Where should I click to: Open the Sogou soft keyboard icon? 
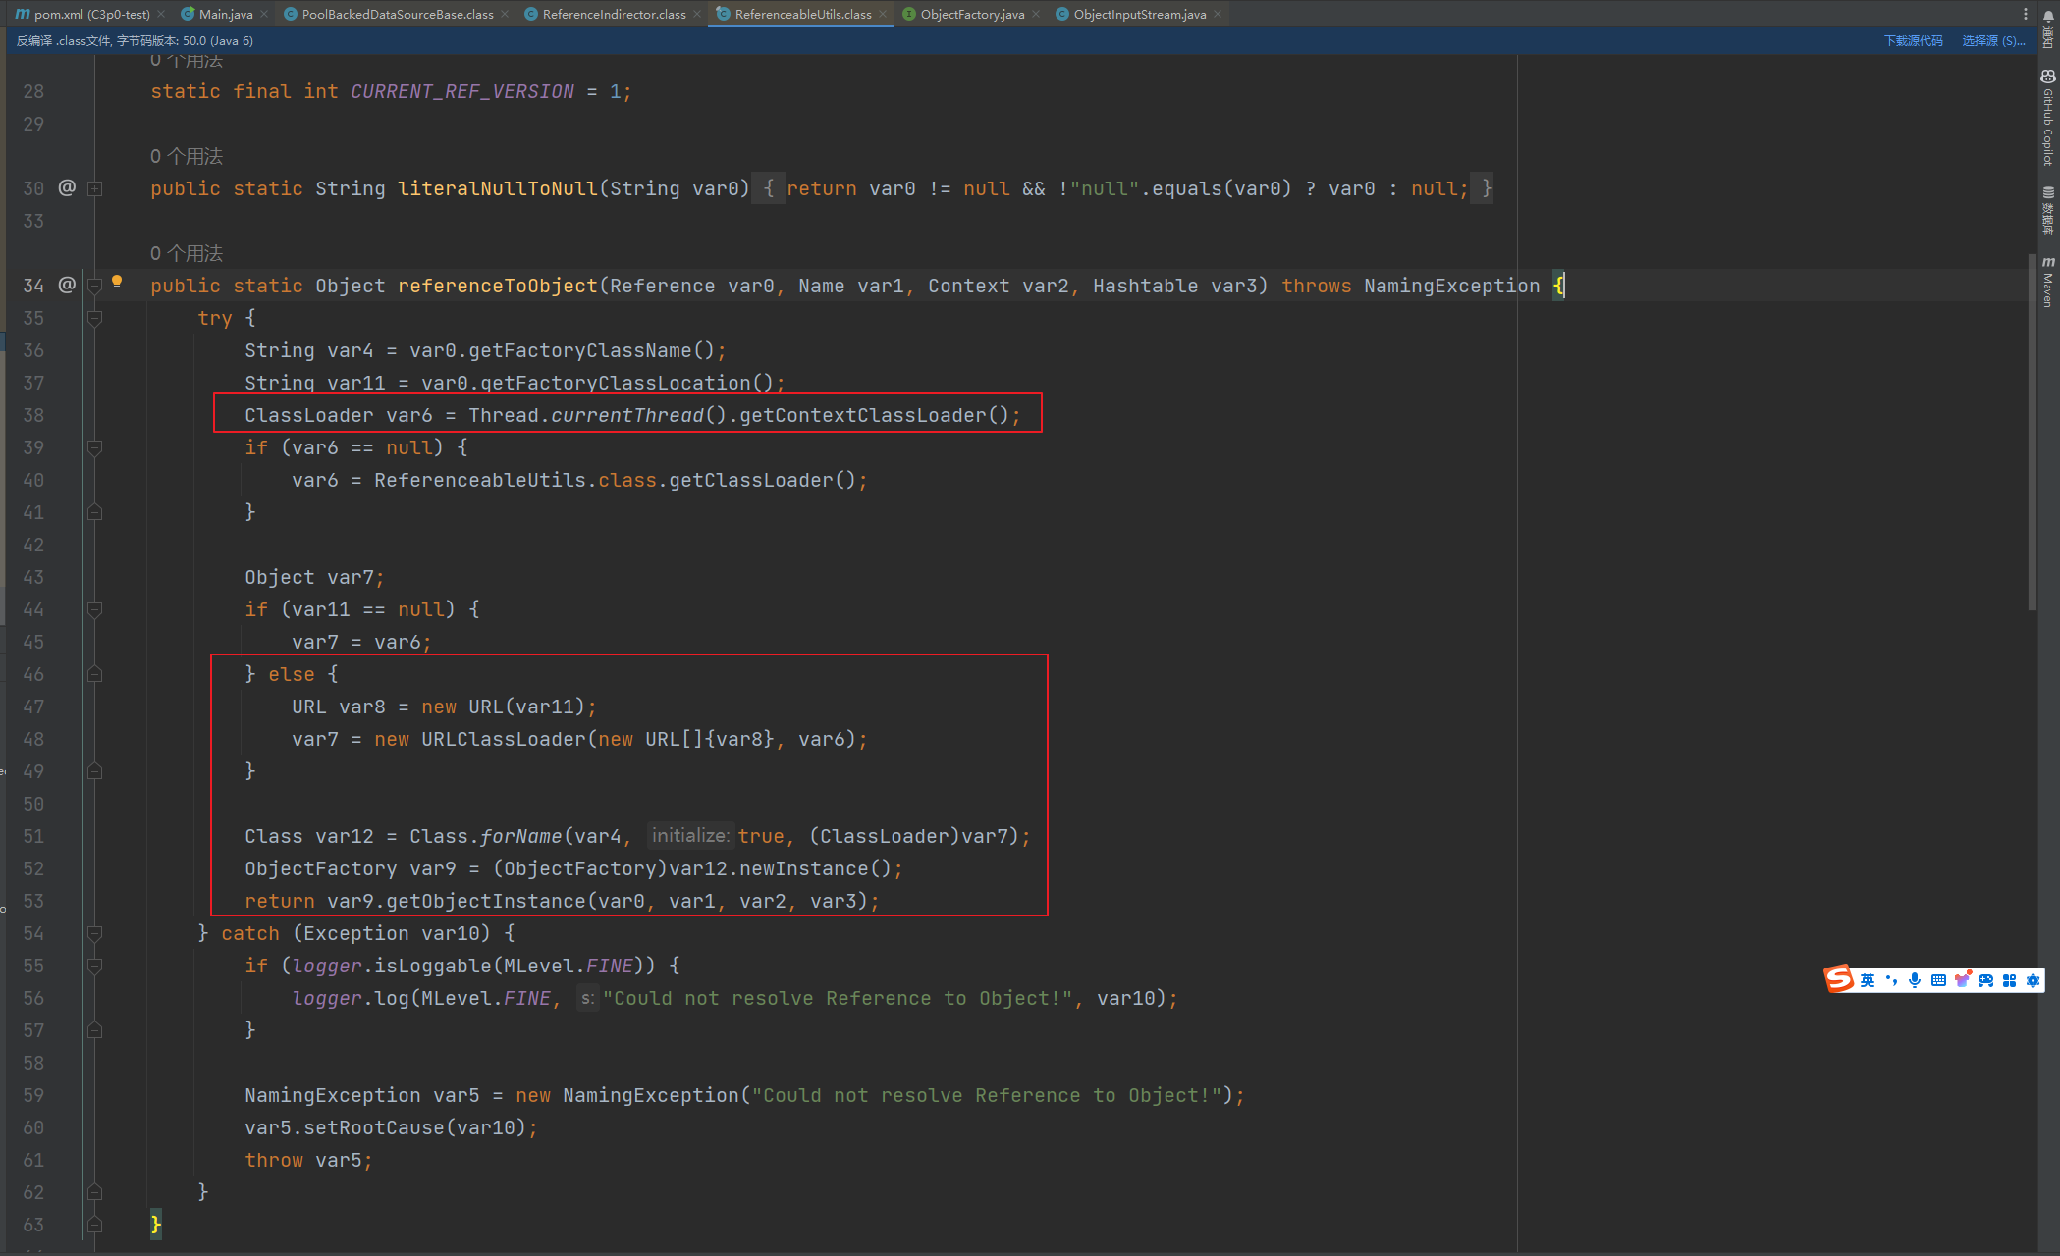[x=1938, y=979]
